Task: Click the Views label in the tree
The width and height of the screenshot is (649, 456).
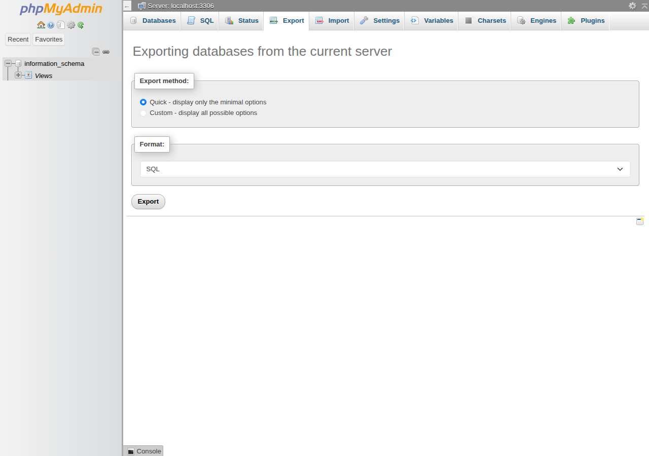Action: [x=44, y=76]
